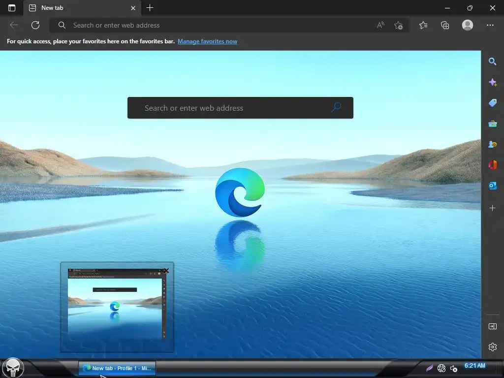Add a sidebar app with plus icon
Screen dimensions: 504x378
pos(492,208)
